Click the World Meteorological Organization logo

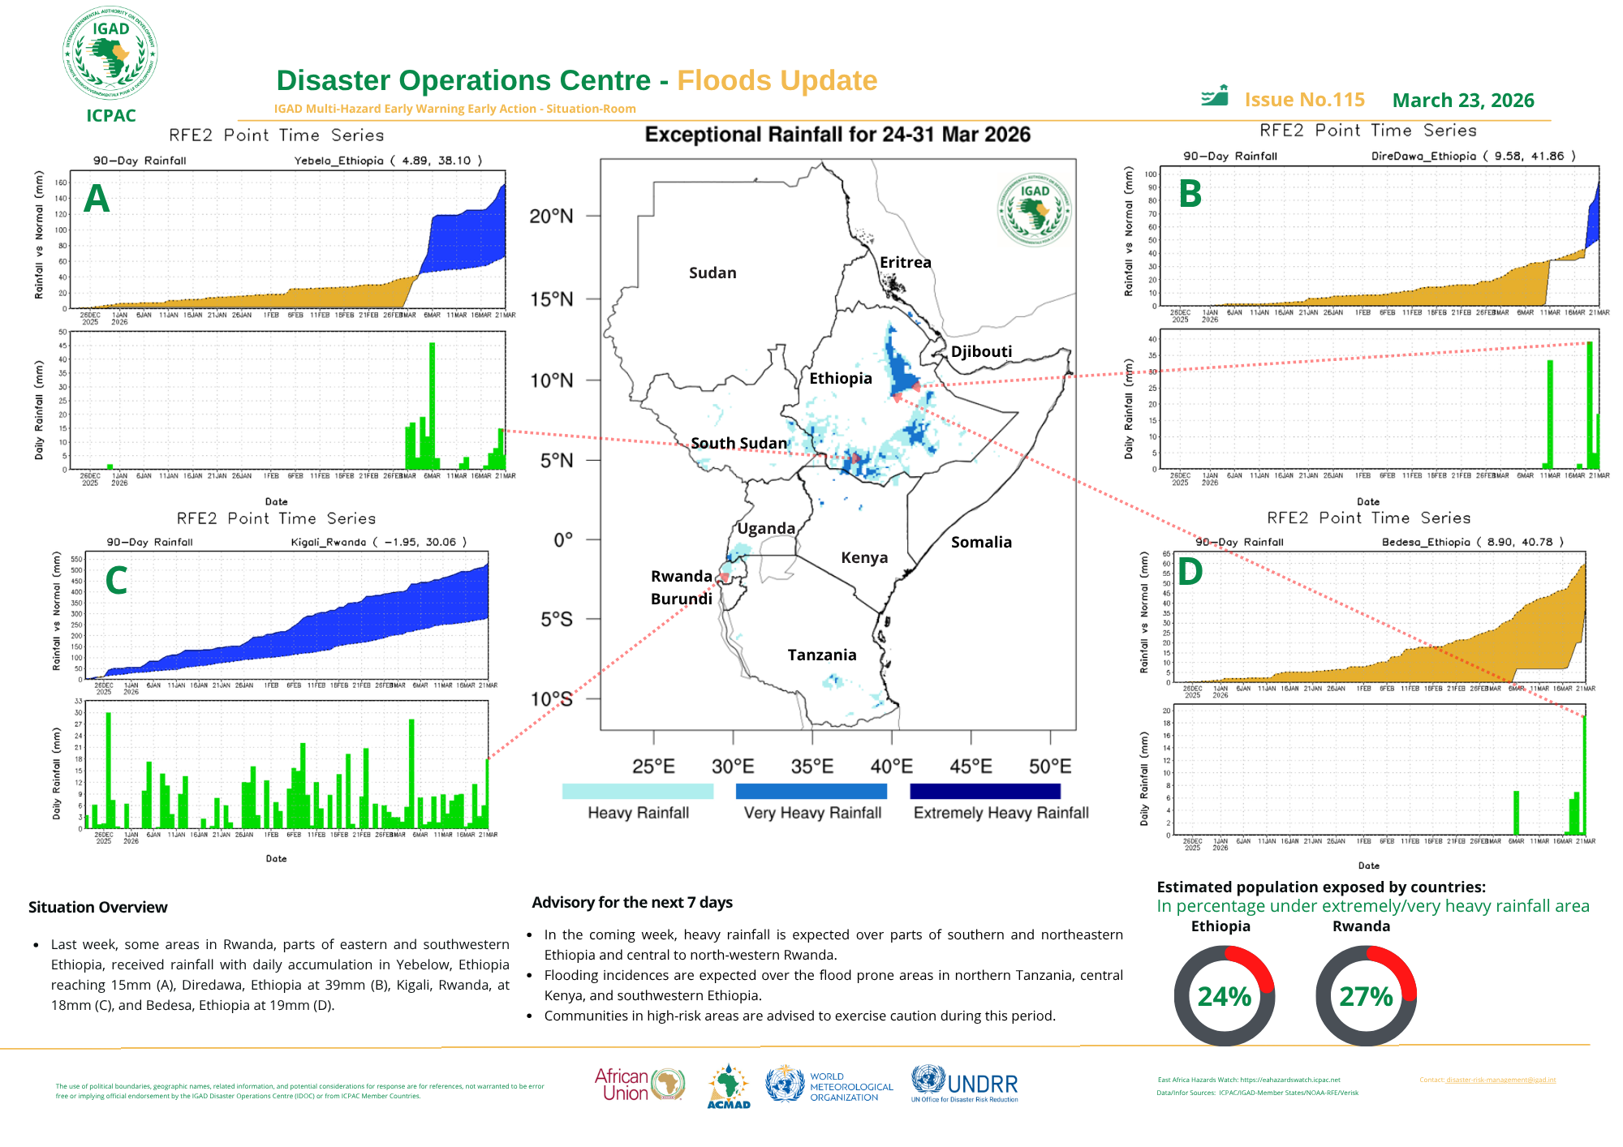829,1085
